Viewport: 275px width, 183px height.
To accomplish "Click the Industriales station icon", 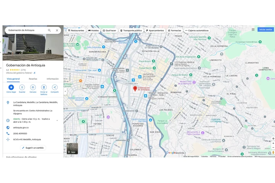I will (x=128, y=140).
